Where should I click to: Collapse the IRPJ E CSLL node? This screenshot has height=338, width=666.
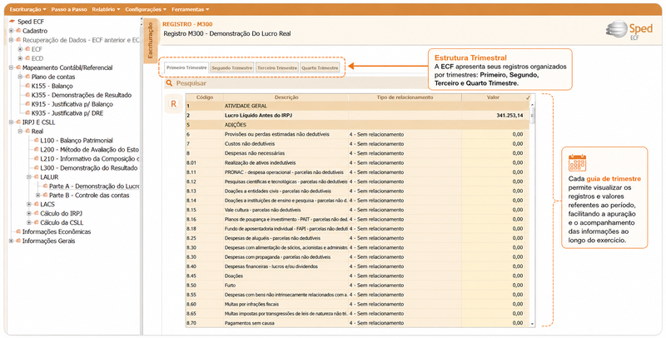pyautogui.click(x=11, y=122)
